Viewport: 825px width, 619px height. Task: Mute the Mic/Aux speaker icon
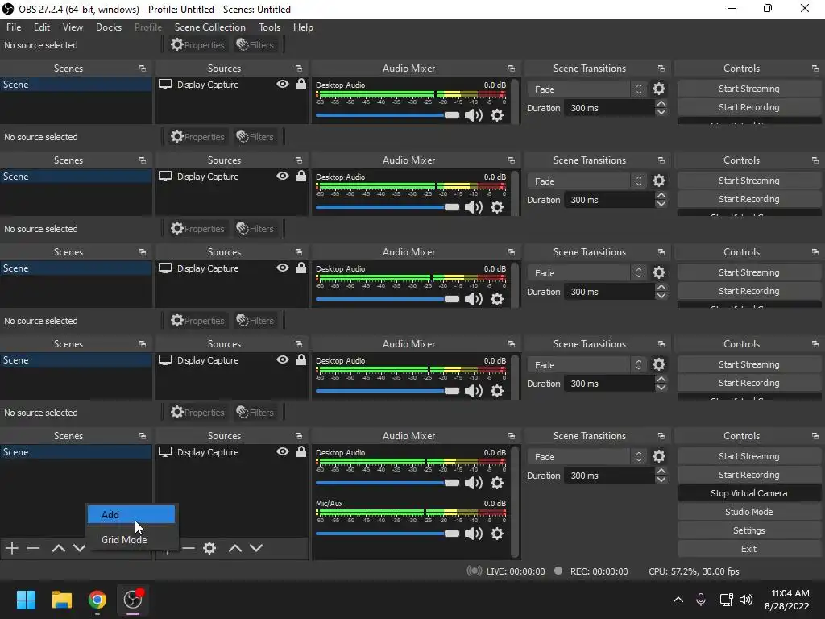474,534
